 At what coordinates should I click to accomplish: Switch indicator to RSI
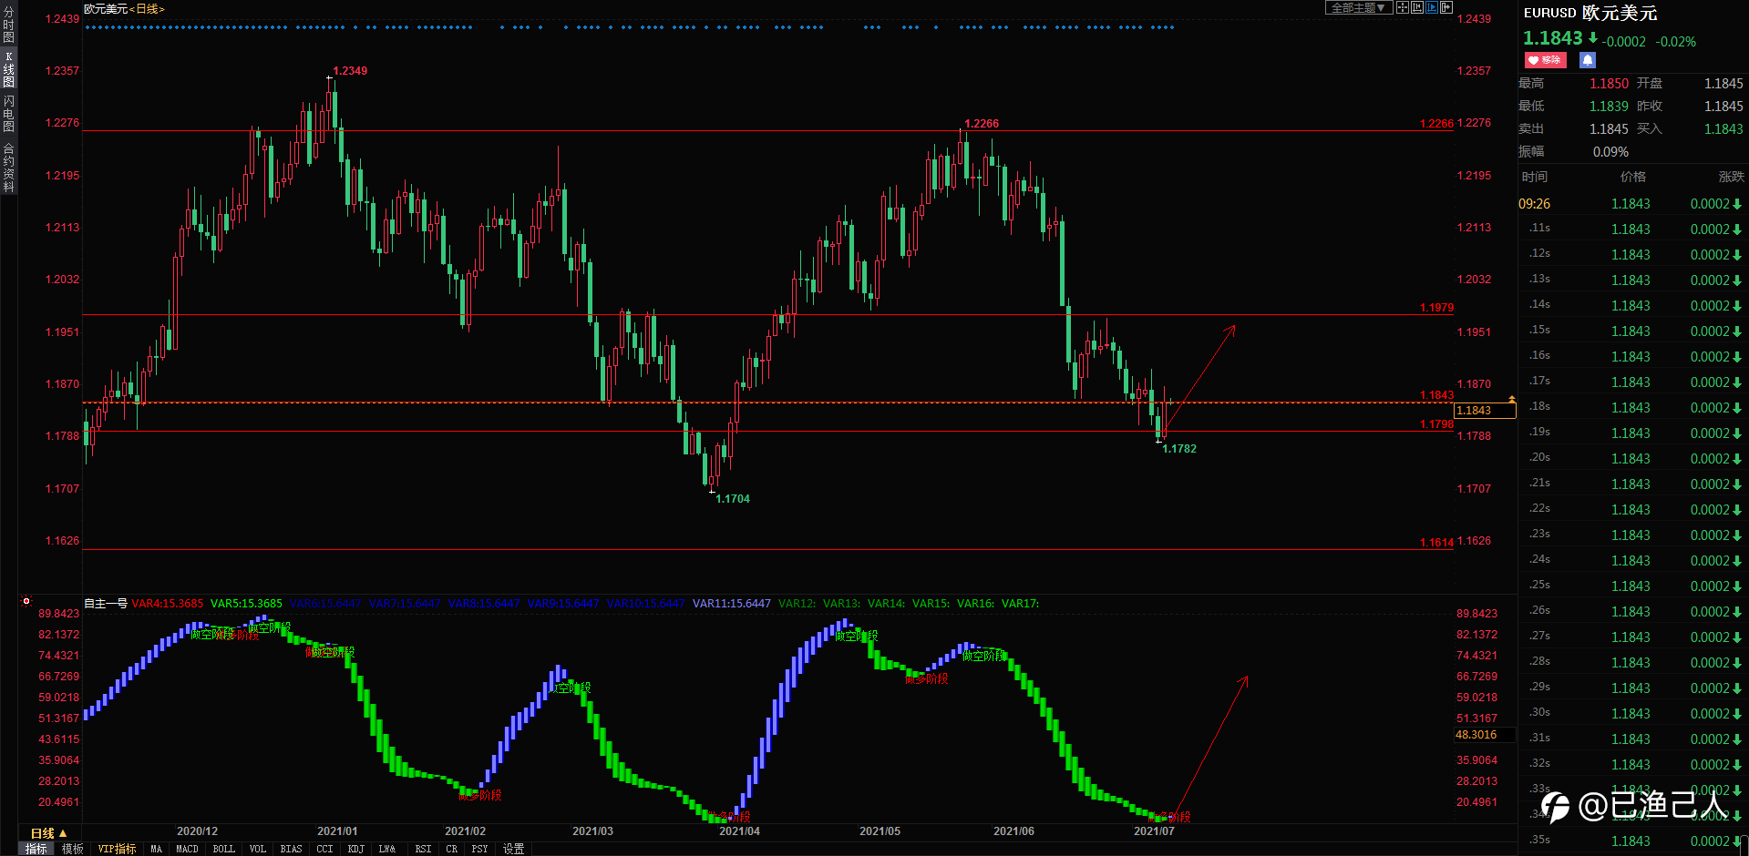point(423,849)
